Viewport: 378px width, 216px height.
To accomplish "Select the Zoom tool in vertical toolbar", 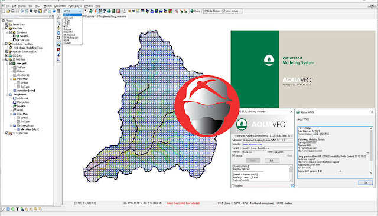I will pyautogui.click(x=58, y=23).
